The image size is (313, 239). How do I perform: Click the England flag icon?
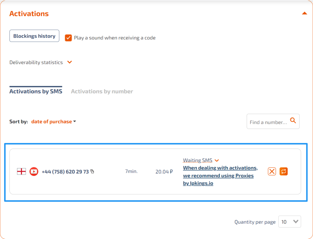[21, 171]
